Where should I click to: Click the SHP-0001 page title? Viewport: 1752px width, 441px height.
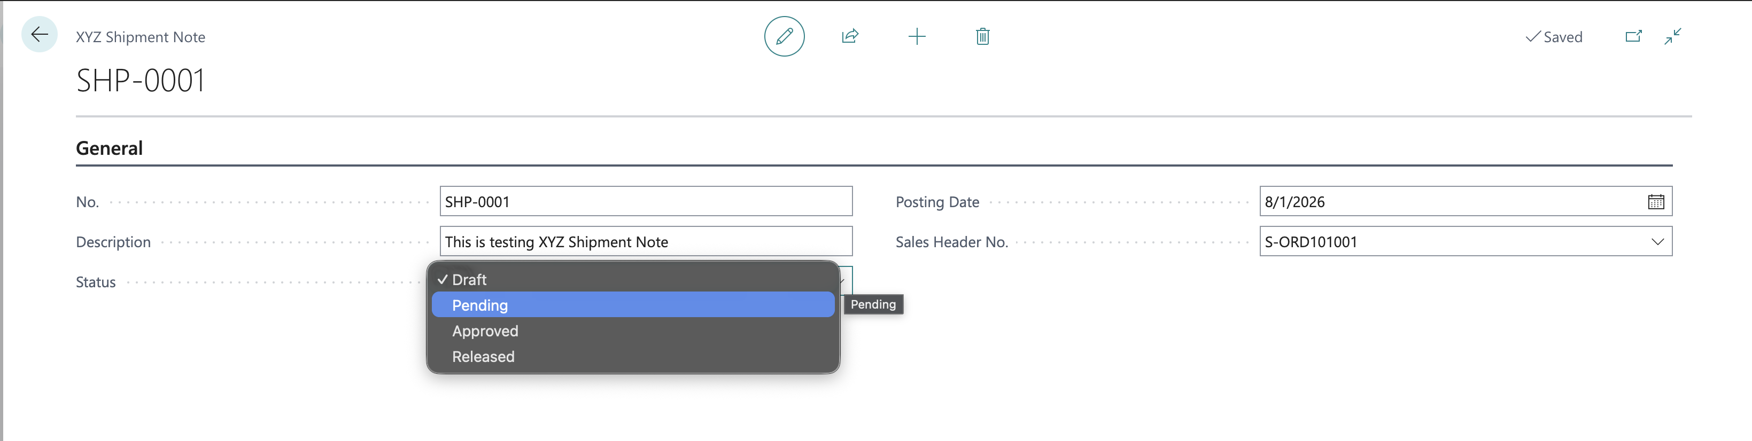140,81
